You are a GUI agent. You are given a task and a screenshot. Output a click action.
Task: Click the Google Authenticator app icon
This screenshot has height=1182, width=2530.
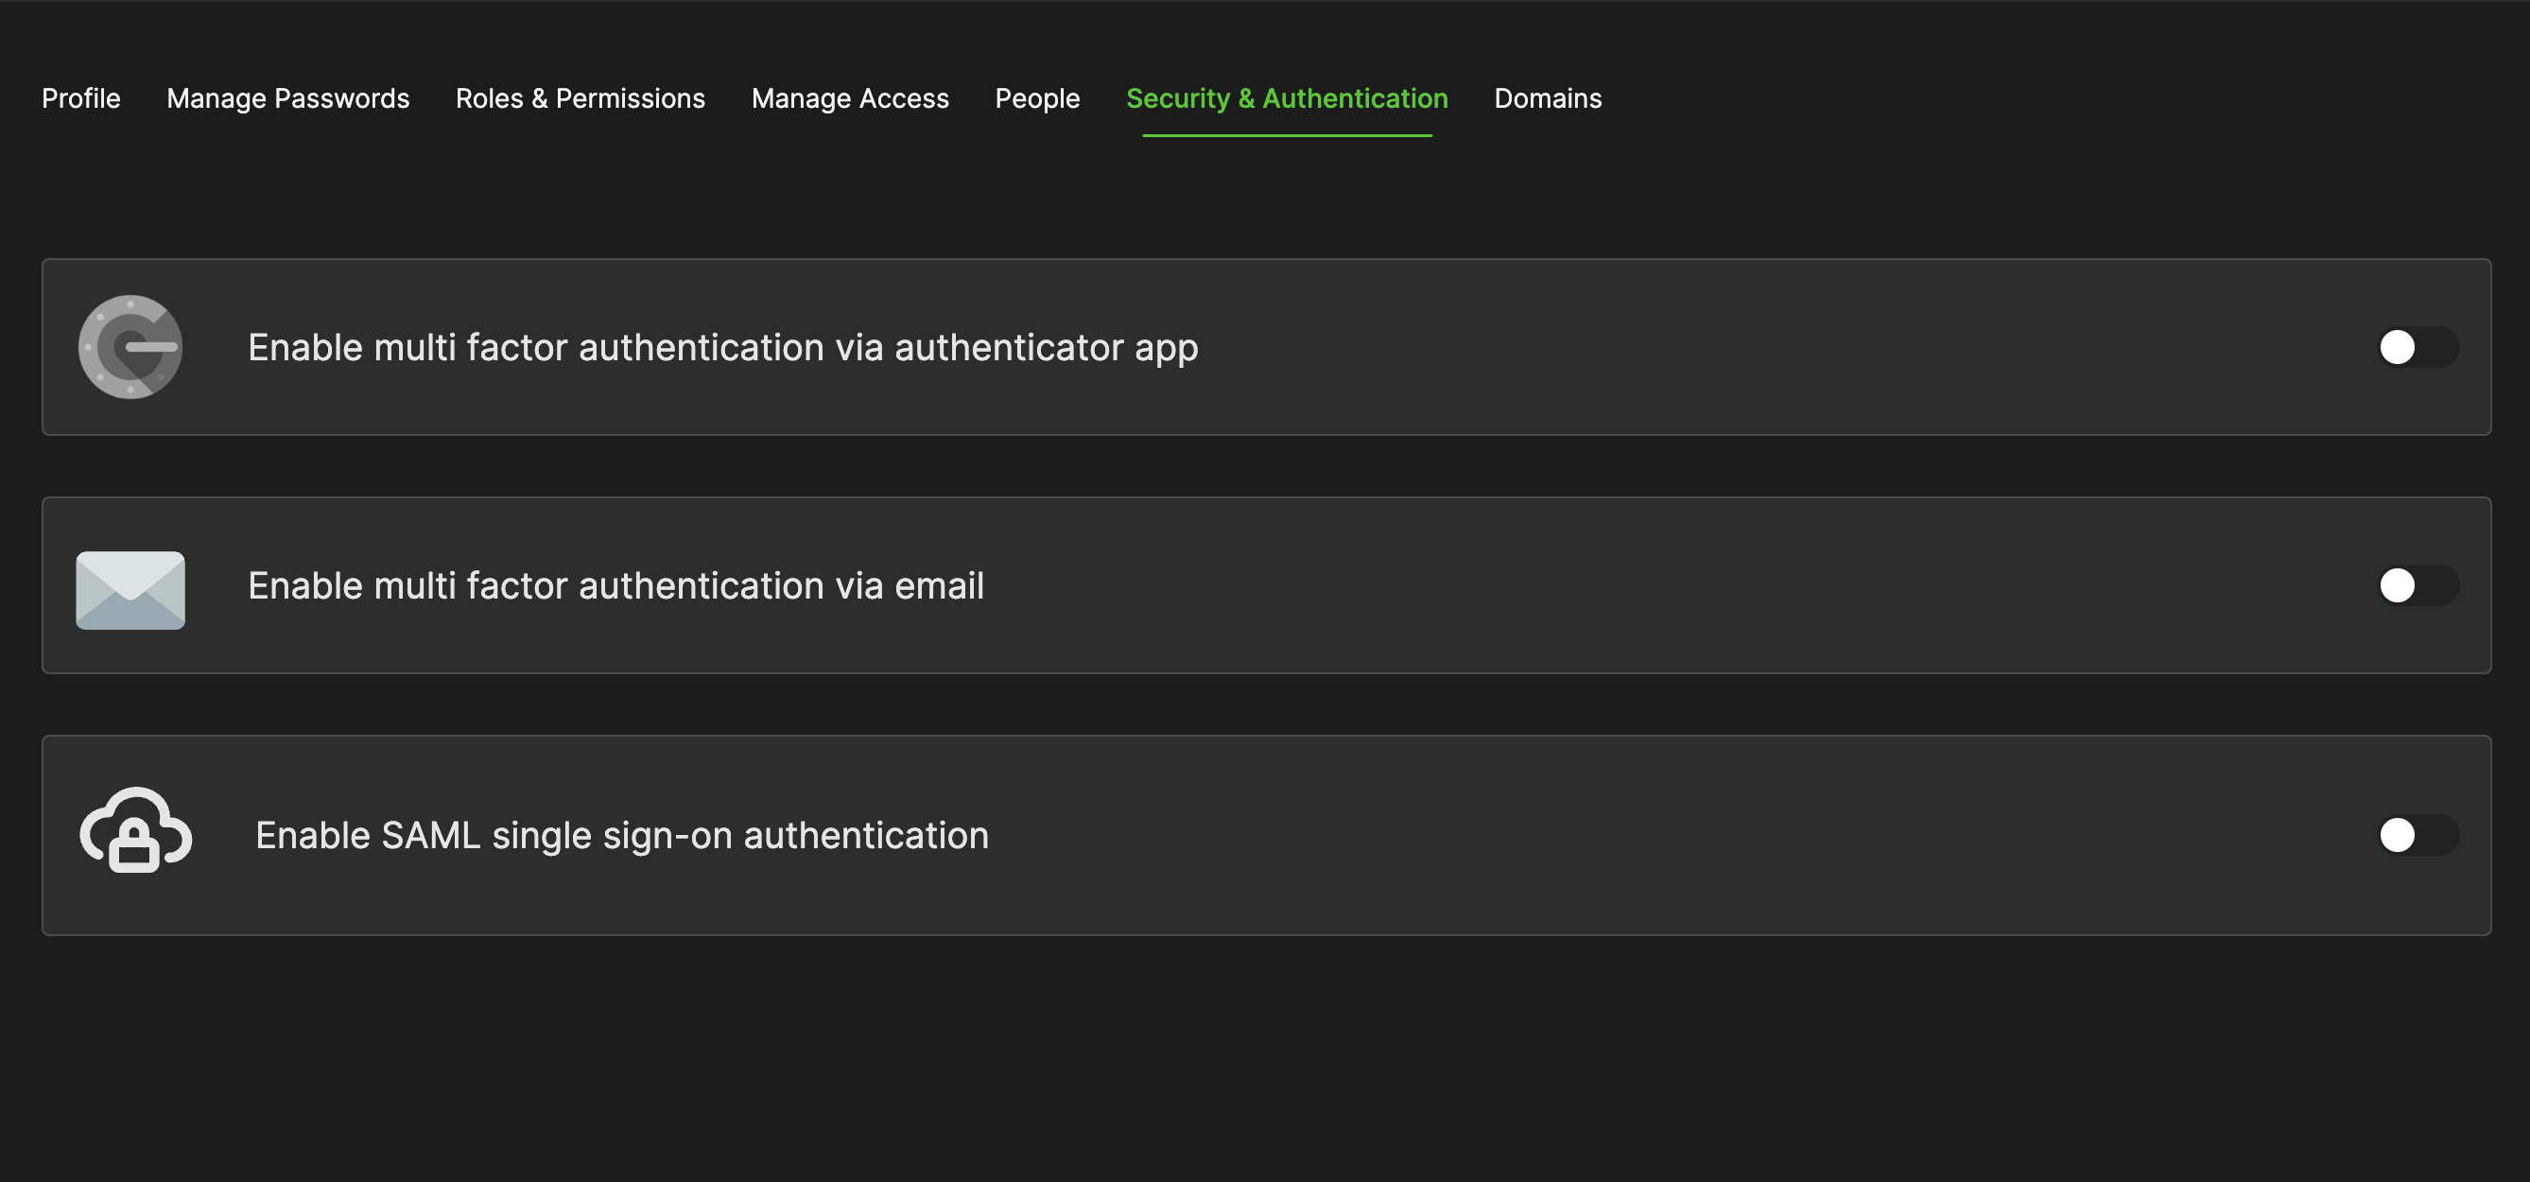pos(130,347)
